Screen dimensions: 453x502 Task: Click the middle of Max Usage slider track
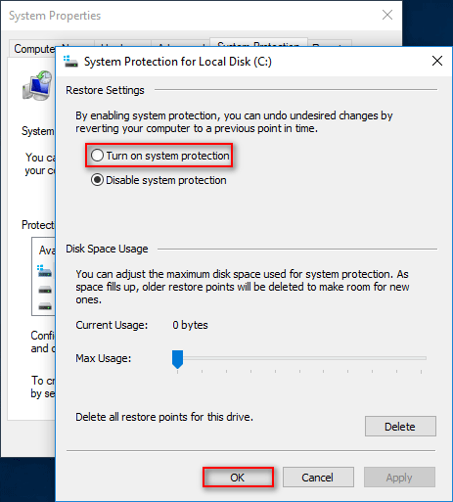coord(299,358)
